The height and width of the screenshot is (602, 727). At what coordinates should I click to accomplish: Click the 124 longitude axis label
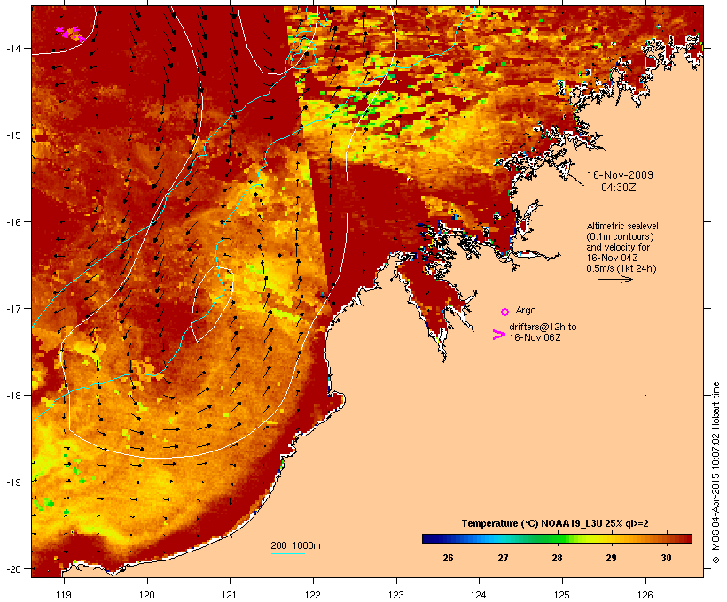tap(479, 595)
